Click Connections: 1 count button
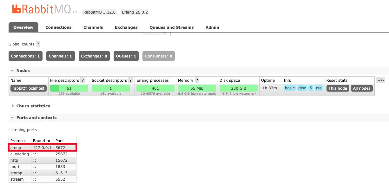Image resolution: width=389 pixels, height=186 pixels. coord(25,56)
